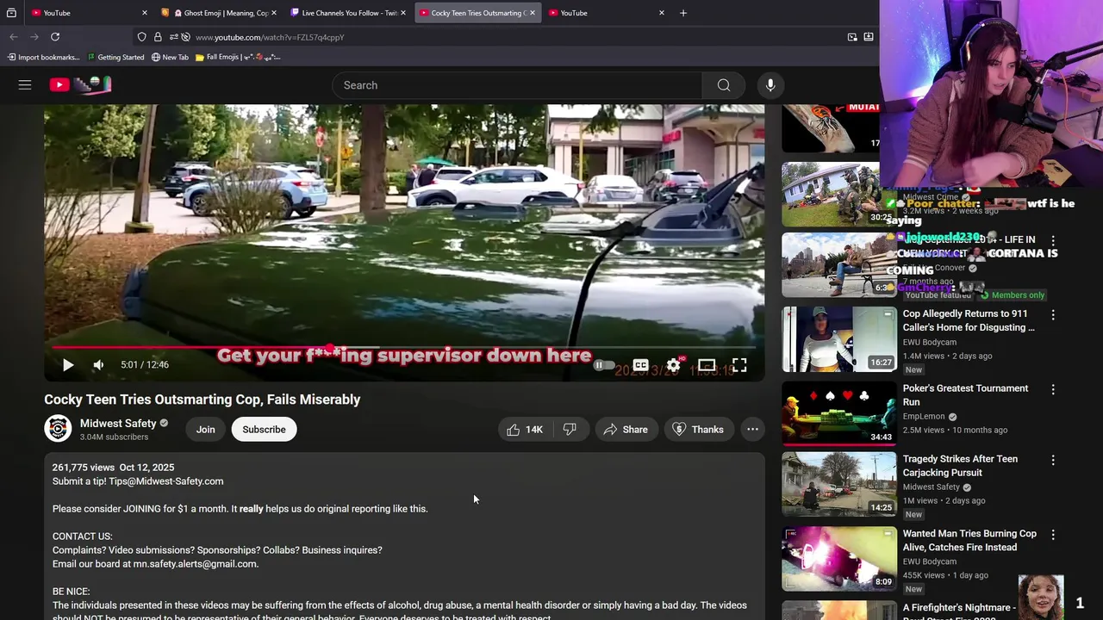
Task: Open site tracking protection shield icon
Action: tap(141, 37)
